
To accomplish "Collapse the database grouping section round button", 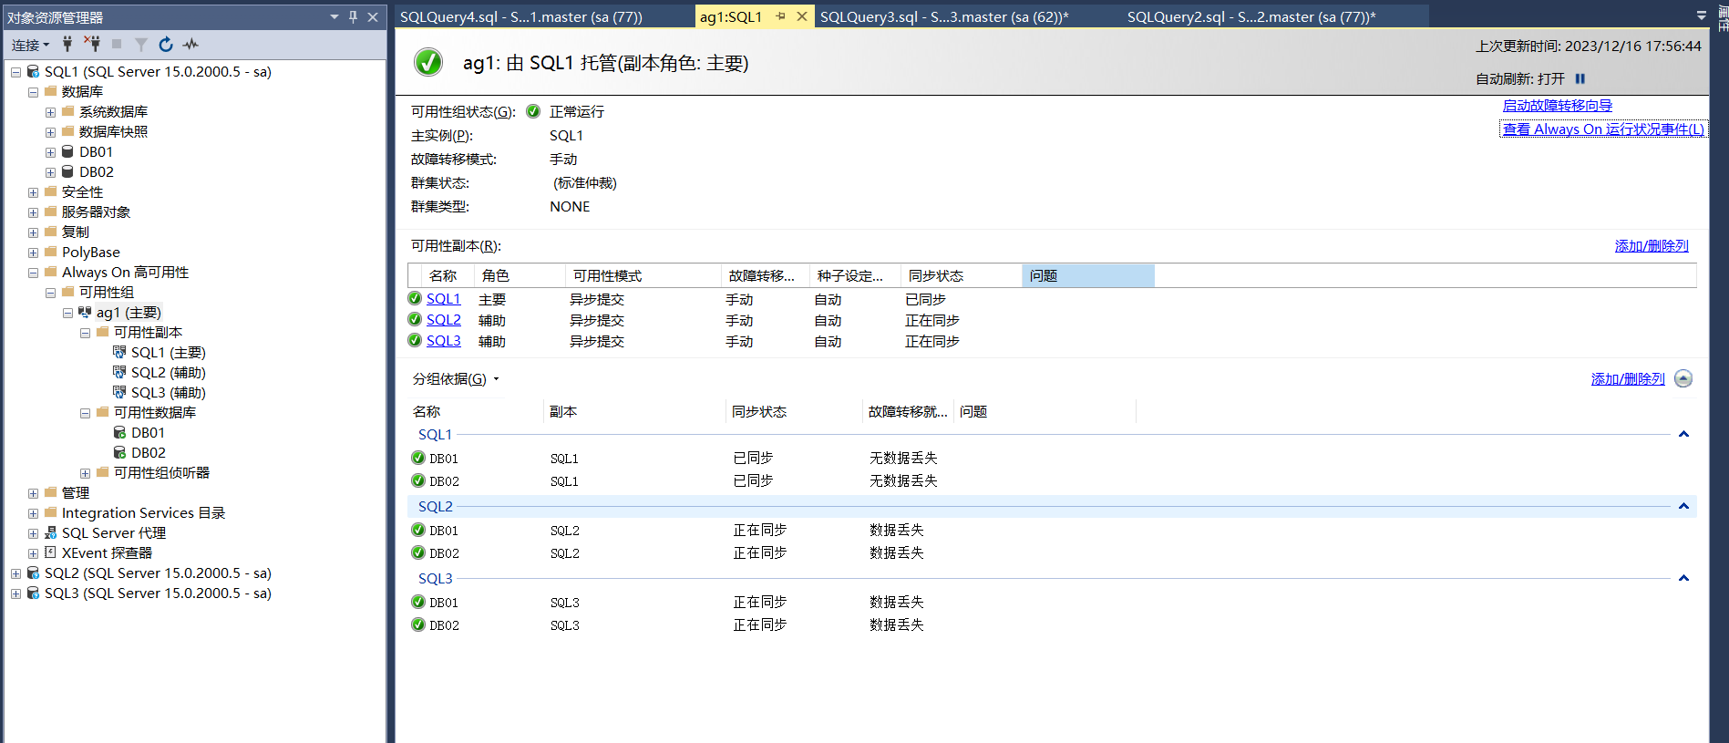I will click(x=1683, y=379).
